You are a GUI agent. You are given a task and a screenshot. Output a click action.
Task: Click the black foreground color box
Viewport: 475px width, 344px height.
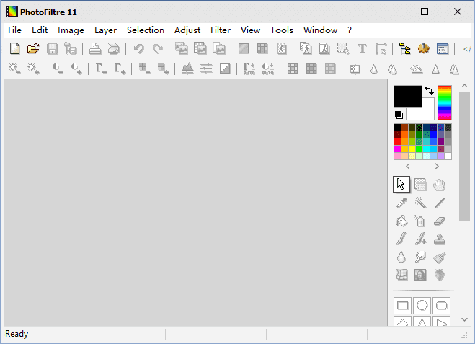(x=407, y=97)
